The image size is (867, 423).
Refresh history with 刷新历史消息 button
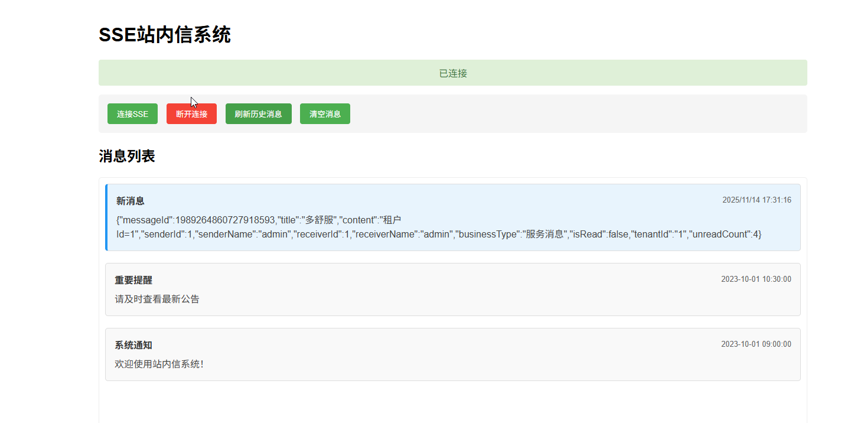tap(259, 114)
